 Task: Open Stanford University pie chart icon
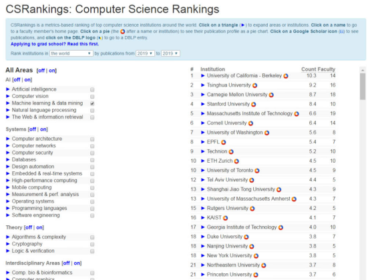tap(254, 104)
